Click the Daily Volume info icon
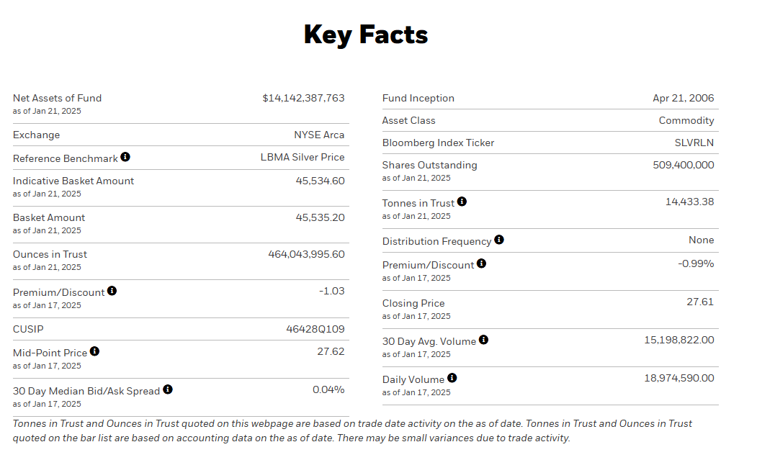Viewport: 757px width, 460px height. pos(452,378)
